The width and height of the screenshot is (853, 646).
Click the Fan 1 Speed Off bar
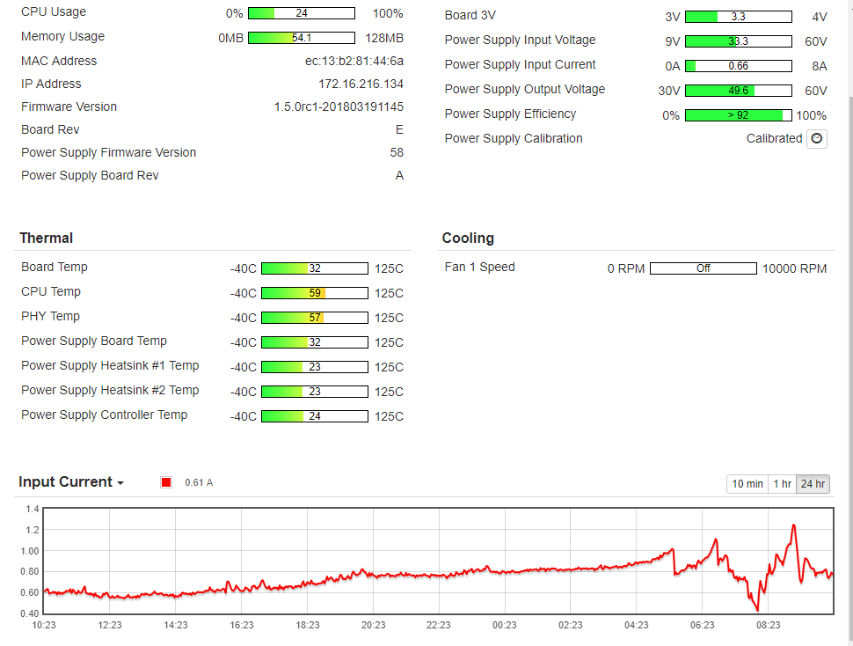pyautogui.click(x=703, y=268)
